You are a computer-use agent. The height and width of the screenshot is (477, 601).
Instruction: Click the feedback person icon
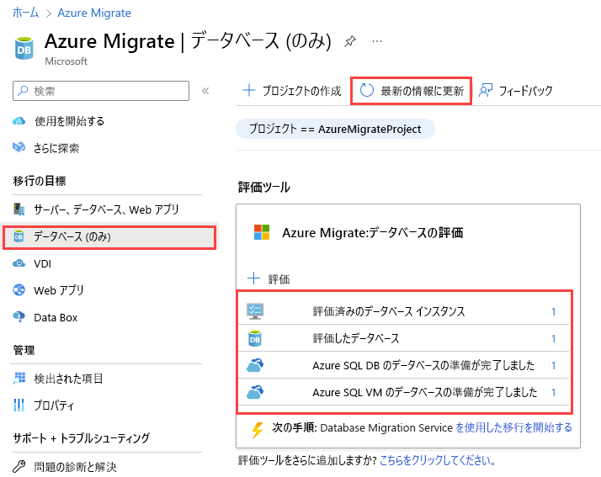pyautogui.click(x=486, y=90)
